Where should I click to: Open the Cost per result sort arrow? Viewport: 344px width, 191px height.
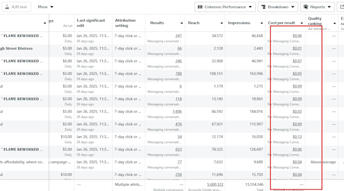point(302,23)
